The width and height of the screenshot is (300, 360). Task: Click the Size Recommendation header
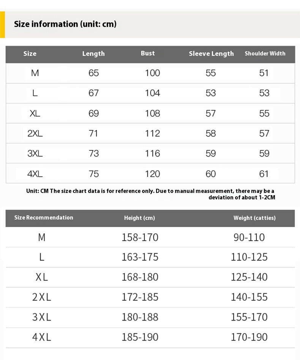[44, 218]
